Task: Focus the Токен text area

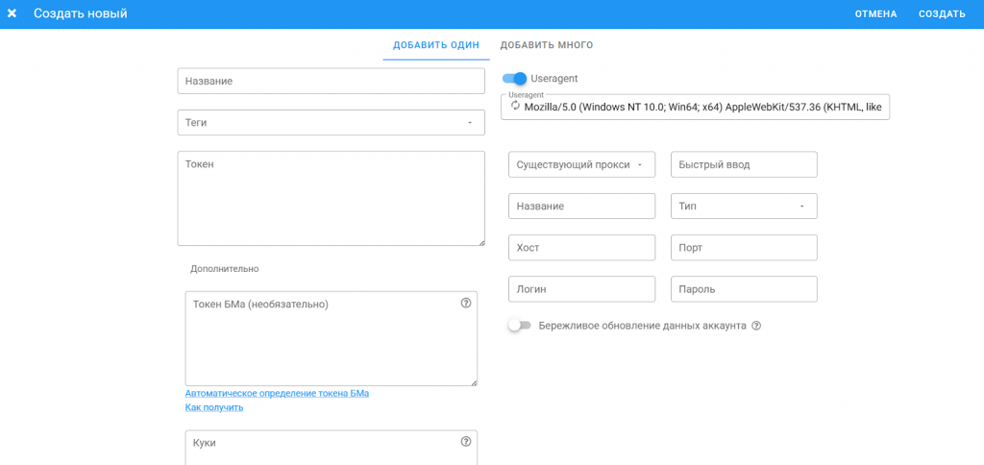Action: [331, 198]
